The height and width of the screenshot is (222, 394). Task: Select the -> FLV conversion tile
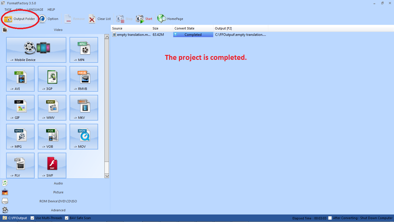pos(20,165)
